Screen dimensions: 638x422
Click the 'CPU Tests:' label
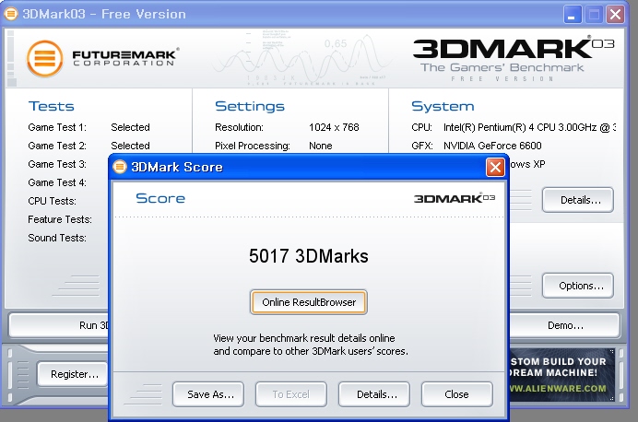tap(52, 201)
